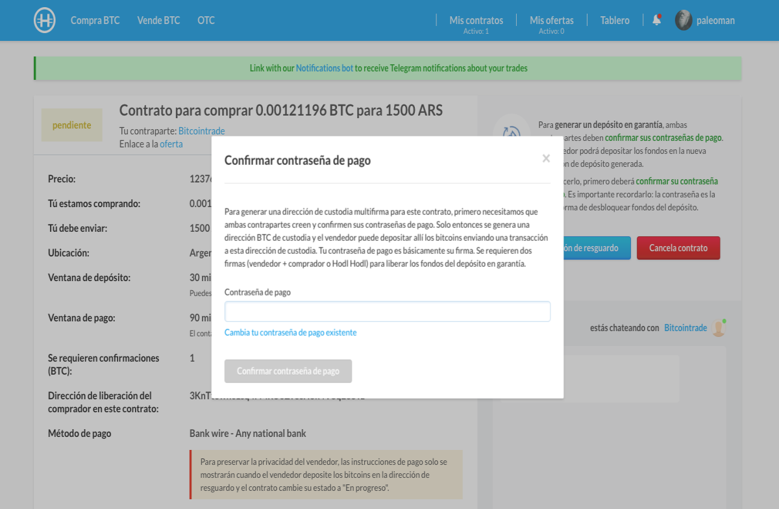
Task: Click the paleoman username
Action: pyautogui.click(x=716, y=20)
